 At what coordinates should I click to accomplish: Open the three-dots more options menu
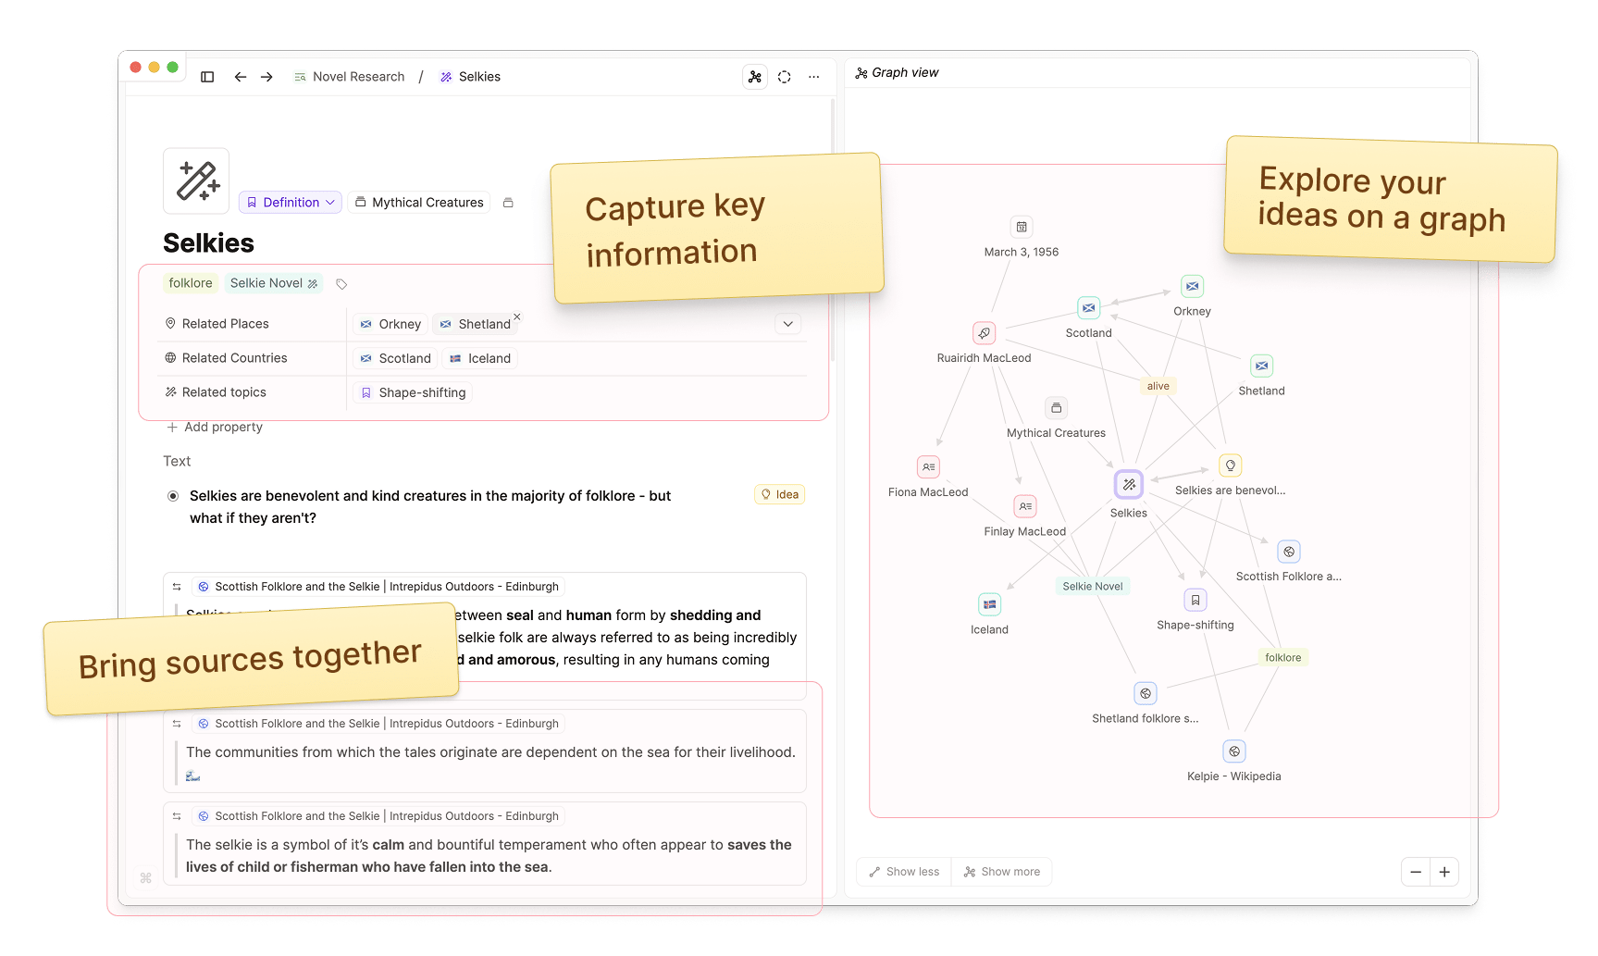pyautogui.click(x=814, y=77)
